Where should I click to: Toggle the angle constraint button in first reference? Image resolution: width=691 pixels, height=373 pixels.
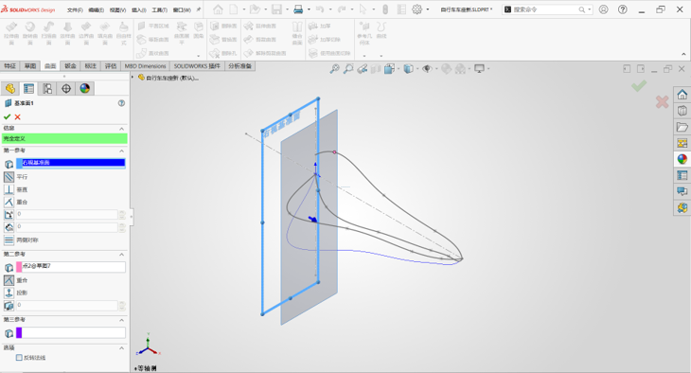[9, 215]
